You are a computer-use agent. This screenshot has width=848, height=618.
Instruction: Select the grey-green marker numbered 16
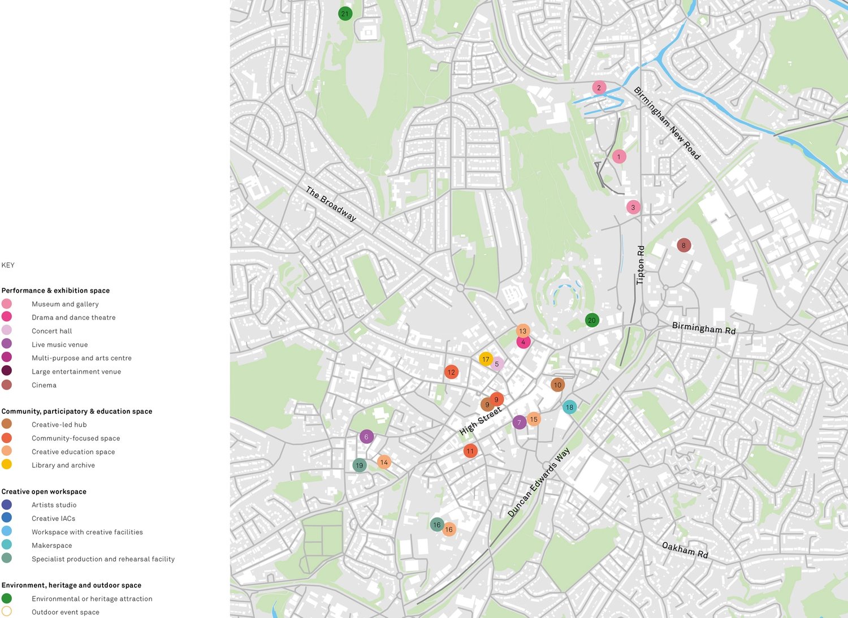(x=437, y=525)
